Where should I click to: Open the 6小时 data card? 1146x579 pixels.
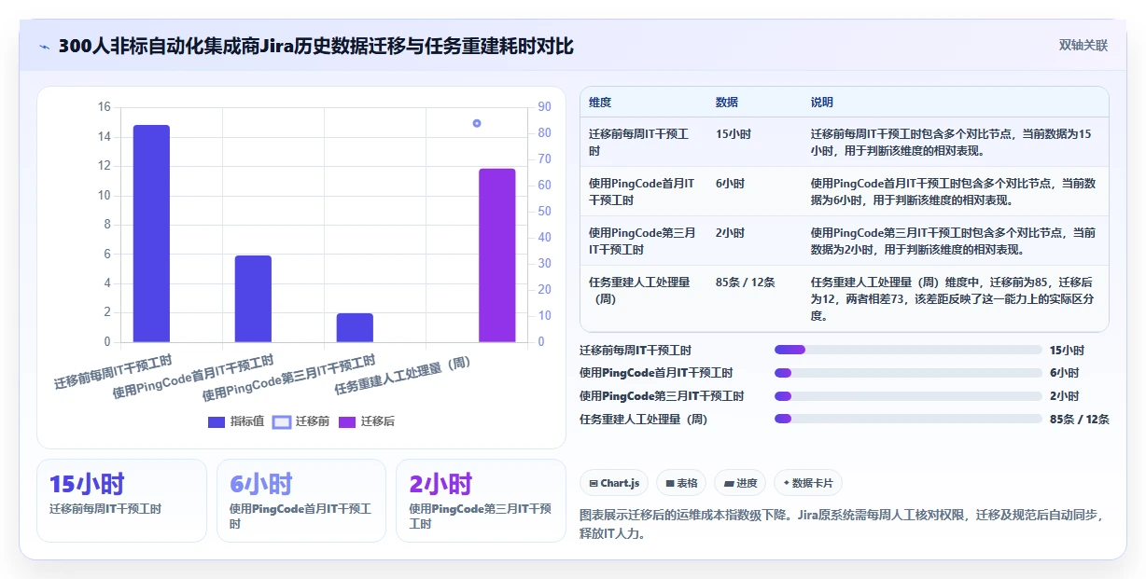(301, 501)
